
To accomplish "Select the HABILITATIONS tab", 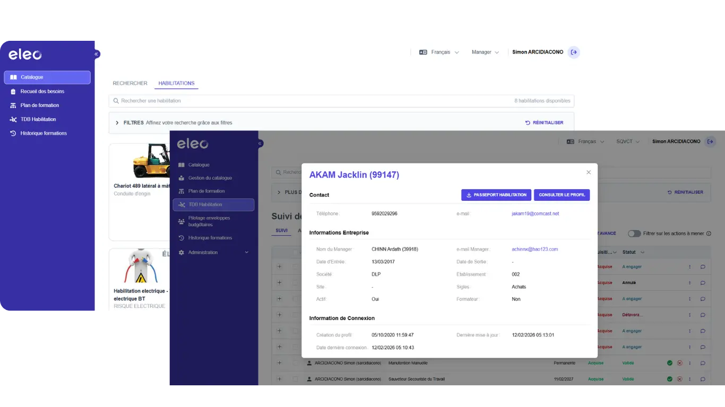I will (176, 83).
